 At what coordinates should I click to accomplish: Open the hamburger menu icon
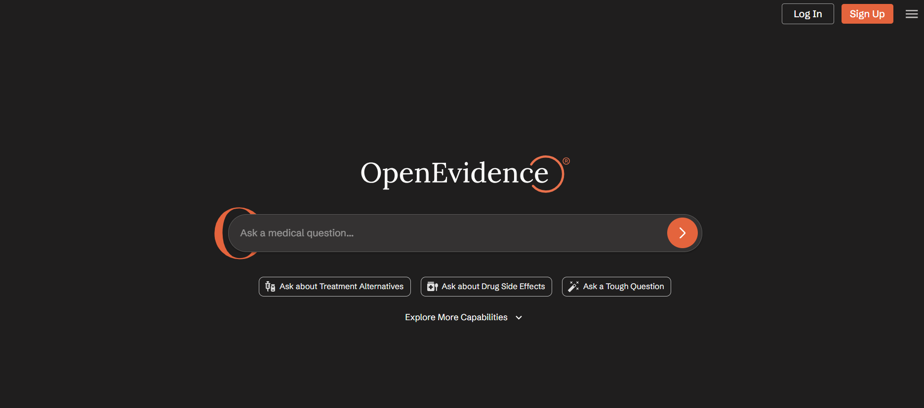pos(912,14)
